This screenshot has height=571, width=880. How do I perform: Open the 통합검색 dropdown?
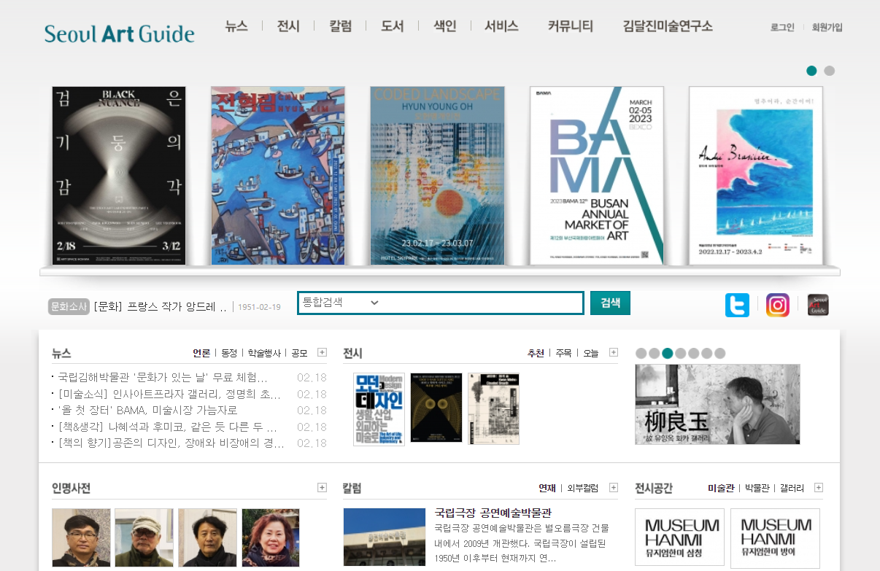tap(341, 303)
